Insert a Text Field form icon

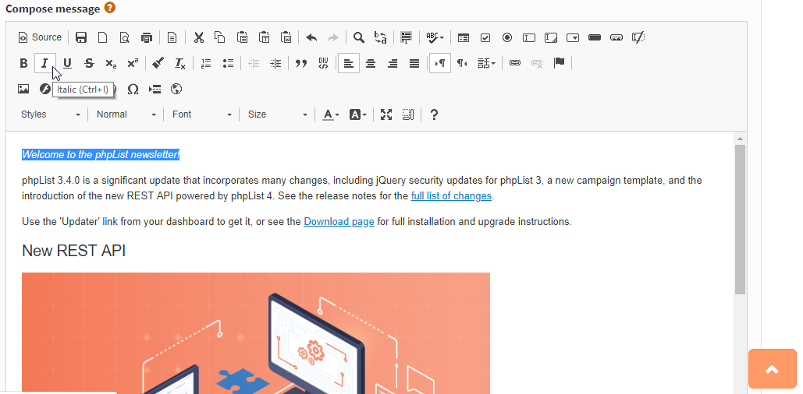click(x=529, y=37)
